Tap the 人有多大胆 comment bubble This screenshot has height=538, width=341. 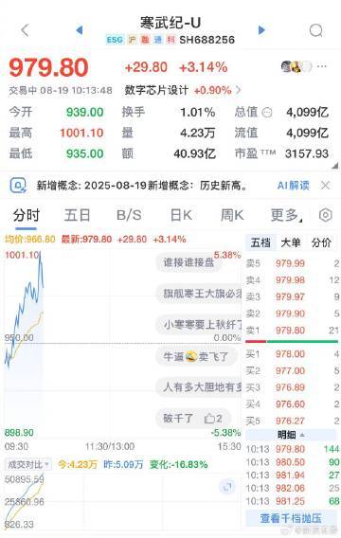coord(199,387)
